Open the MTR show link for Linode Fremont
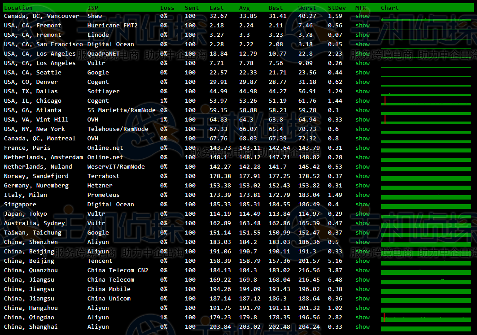The width and height of the screenshot is (477, 335). pyautogui.click(x=363, y=35)
